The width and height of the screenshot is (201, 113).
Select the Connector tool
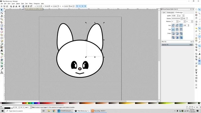(2, 73)
